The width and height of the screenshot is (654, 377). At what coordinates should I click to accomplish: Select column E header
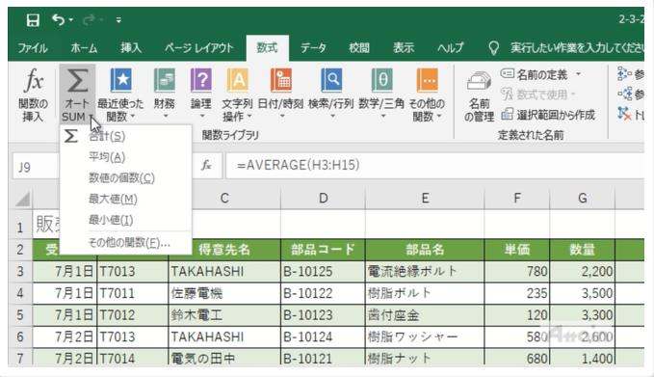pos(425,198)
